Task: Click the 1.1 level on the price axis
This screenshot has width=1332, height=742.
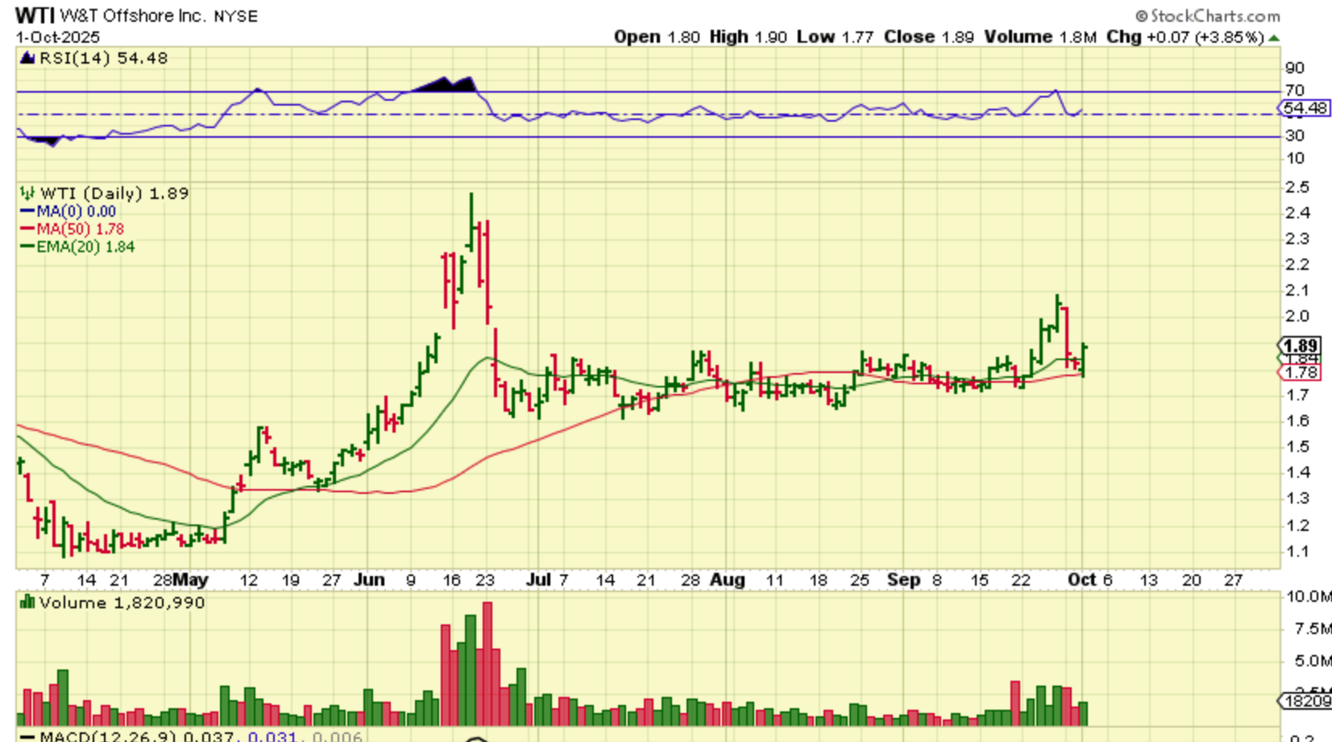Action: click(x=1298, y=551)
